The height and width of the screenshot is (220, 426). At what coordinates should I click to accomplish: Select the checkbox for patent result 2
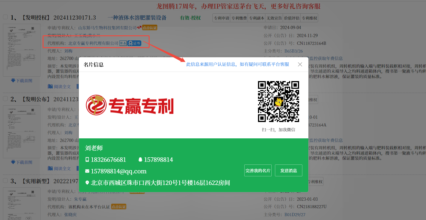5,99
